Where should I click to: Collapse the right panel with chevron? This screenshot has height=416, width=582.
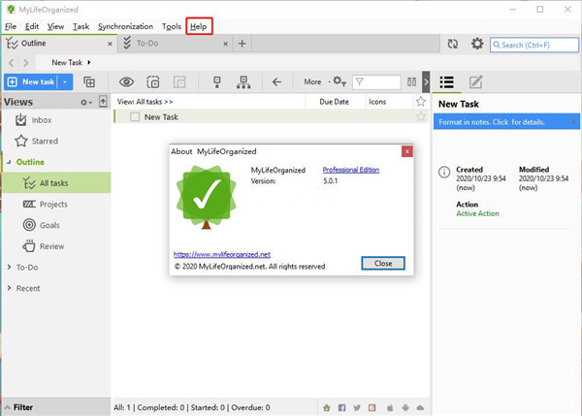click(426, 82)
